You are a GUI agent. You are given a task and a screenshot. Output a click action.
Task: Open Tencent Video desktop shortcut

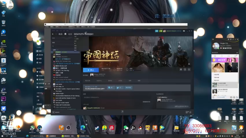coord(162,128)
